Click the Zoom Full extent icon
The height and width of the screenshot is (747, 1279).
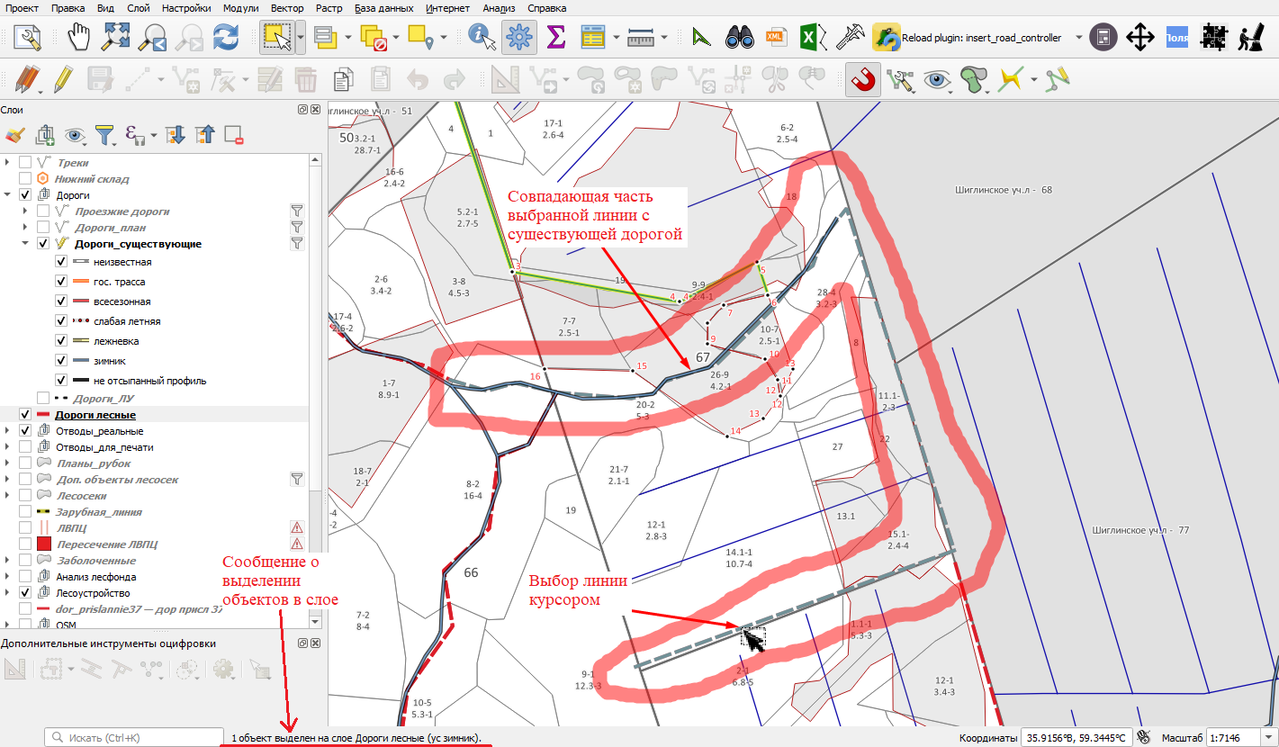click(x=117, y=38)
